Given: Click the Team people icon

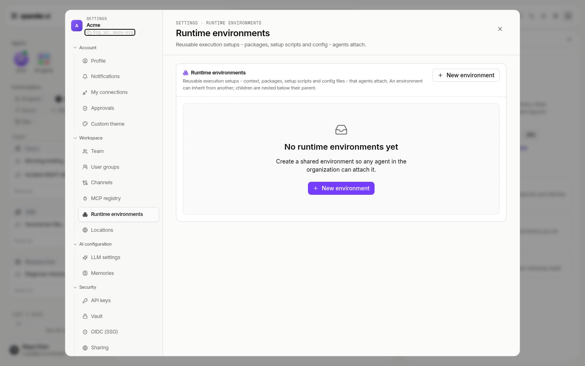Looking at the screenshot, I should point(85,151).
